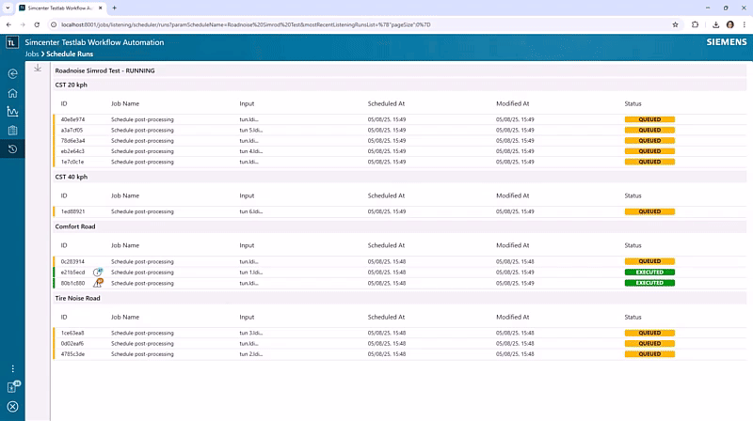The width and height of the screenshot is (753, 421).
Task: Focus the localhost address bar
Action: point(360,24)
